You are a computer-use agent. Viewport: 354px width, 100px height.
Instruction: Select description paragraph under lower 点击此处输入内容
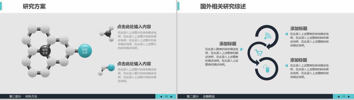tap(137, 75)
